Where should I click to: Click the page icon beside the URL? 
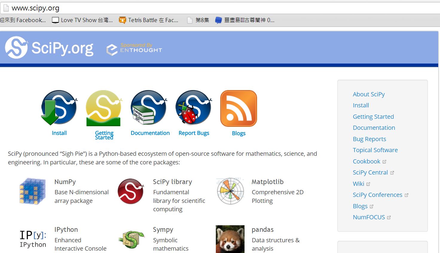pyautogui.click(x=6, y=8)
